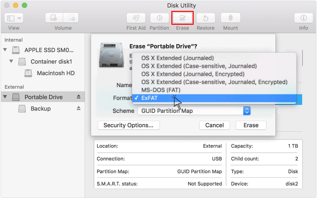This screenshot has width=317, height=198.
Task: Open the Info panel icon
Action: (304, 18)
